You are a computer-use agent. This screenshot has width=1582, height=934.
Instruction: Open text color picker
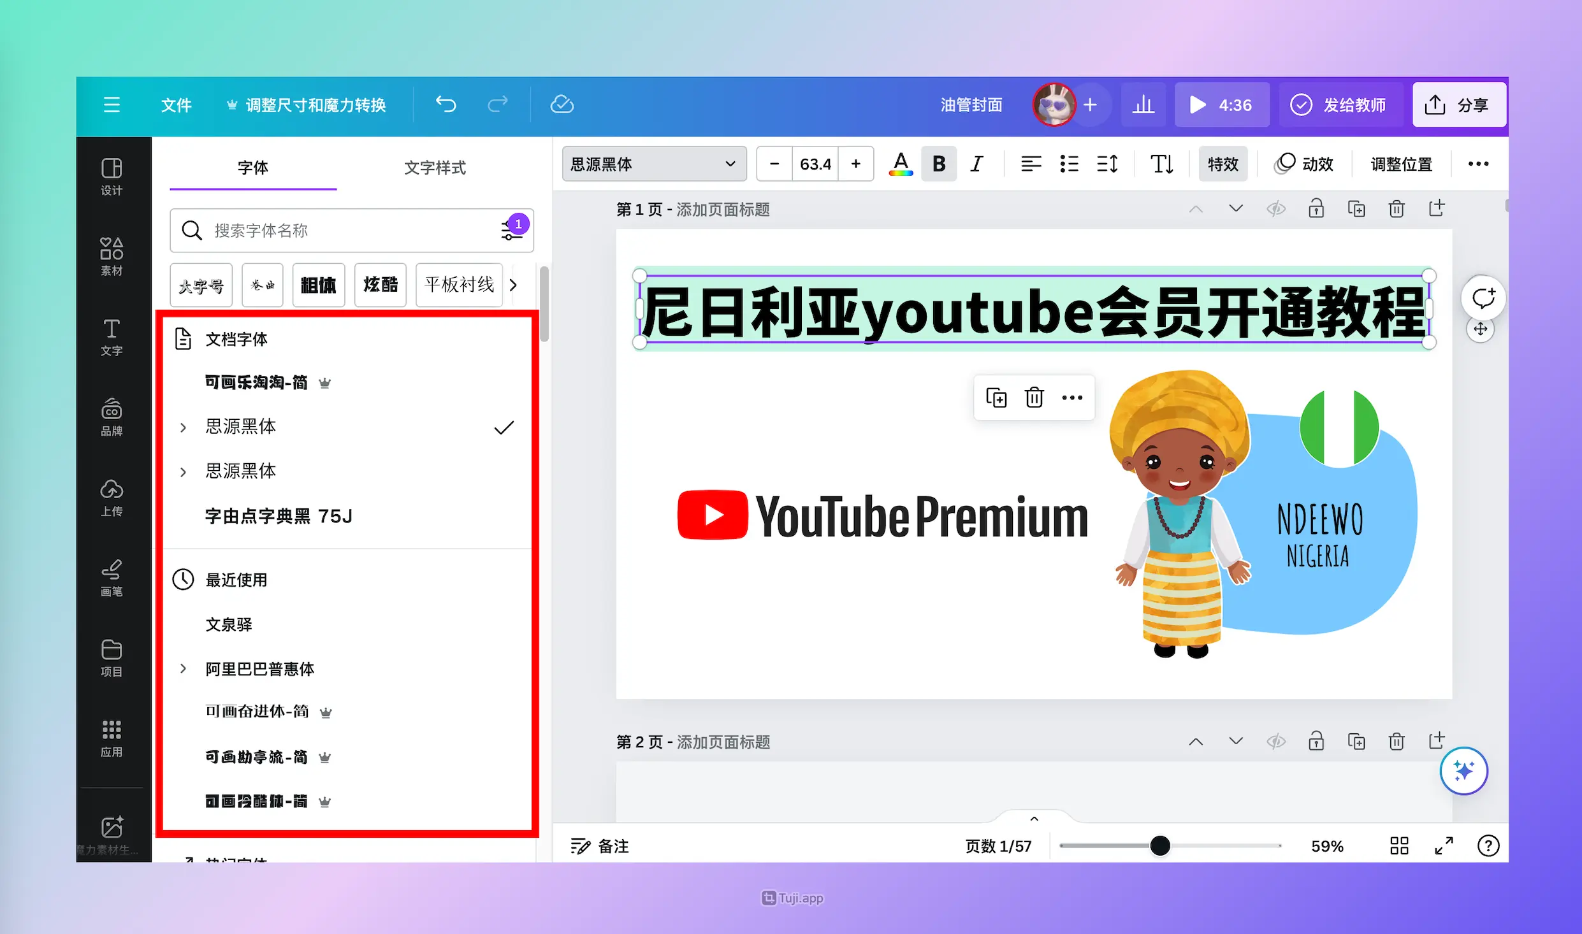[901, 164]
